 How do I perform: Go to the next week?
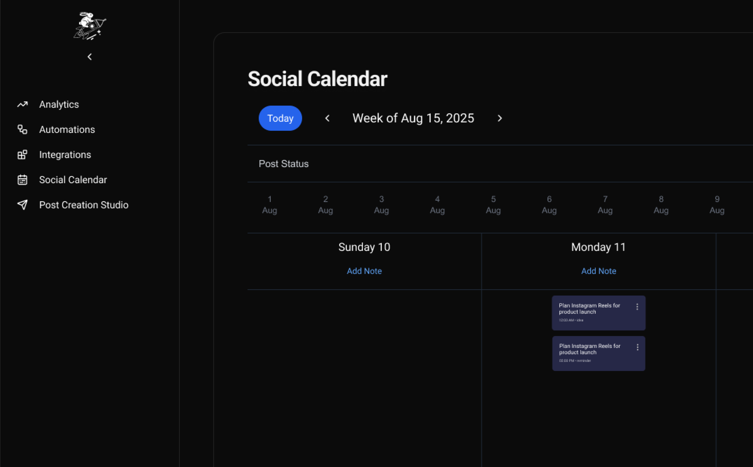(x=500, y=118)
